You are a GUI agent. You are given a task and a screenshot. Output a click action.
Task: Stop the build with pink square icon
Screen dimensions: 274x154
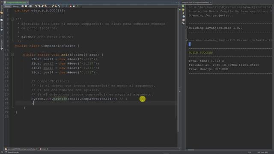tap(184, 20)
